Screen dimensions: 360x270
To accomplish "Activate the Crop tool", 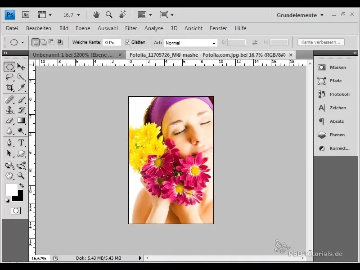I will click(x=9, y=87).
